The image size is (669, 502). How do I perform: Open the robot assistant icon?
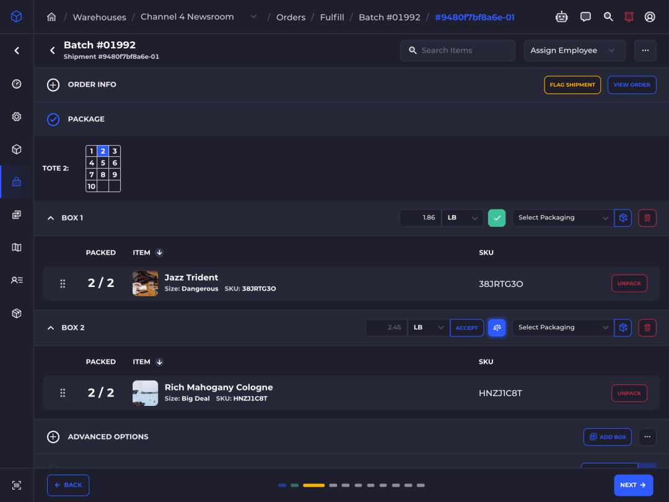561,17
